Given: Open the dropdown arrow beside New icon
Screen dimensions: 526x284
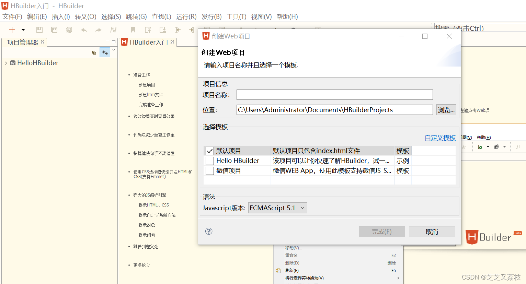Looking at the screenshot, I should pos(23,30).
